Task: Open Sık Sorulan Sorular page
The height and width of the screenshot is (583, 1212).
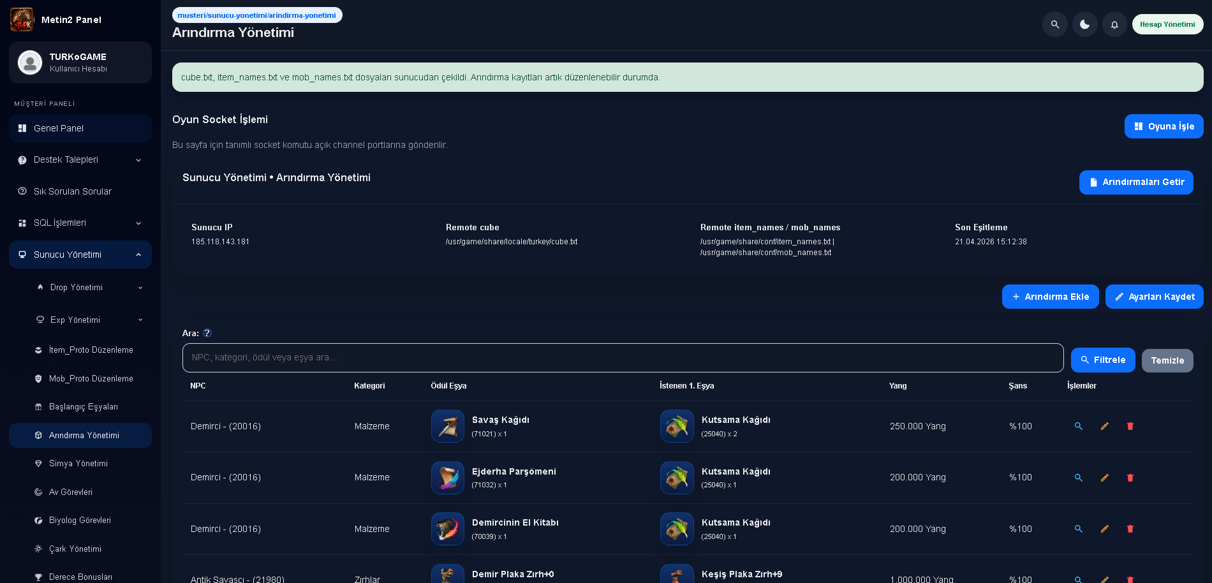Action: [x=80, y=191]
